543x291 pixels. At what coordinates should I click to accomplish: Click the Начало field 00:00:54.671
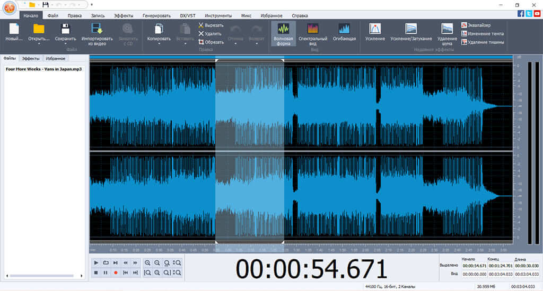click(x=475, y=266)
